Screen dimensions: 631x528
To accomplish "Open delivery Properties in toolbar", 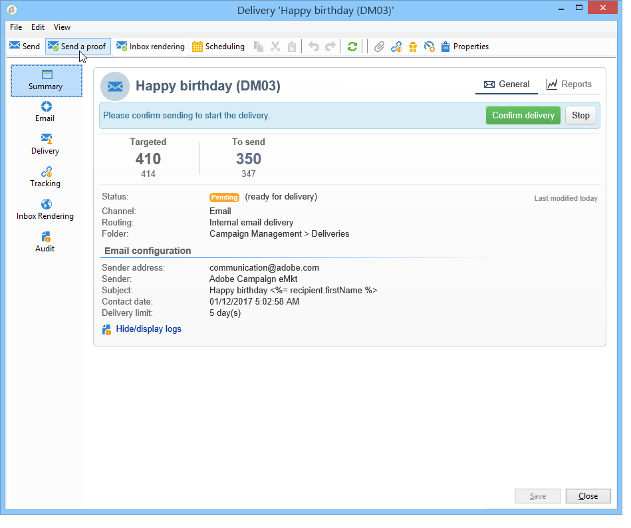I will point(465,47).
